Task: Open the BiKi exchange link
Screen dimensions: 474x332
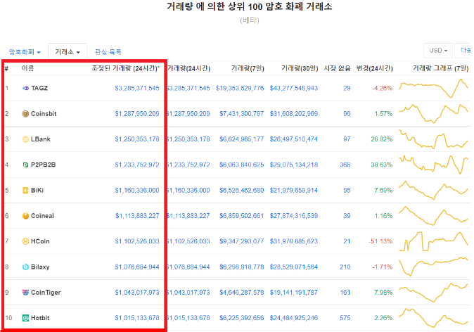Action: point(37,191)
